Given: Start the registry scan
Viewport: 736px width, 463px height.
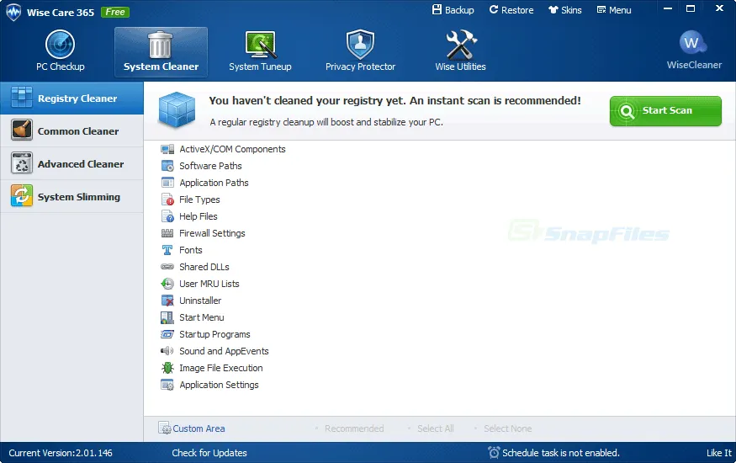Looking at the screenshot, I should tap(665, 111).
